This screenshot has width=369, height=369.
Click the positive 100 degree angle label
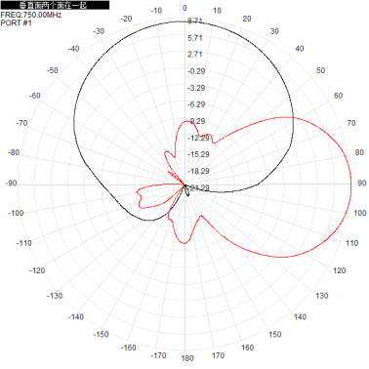[x=360, y=213]
